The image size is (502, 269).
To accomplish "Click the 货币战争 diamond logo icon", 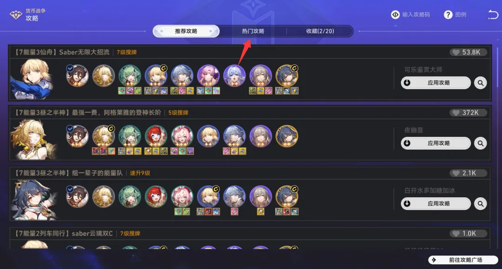I will tap(16, 15).
